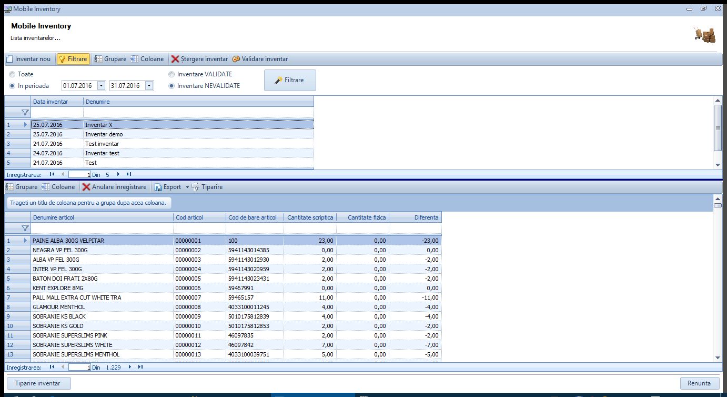727x397 pixels.
Task: Sort by Data inventar column header
Action: pyautogui.click(x=57, y=101)
